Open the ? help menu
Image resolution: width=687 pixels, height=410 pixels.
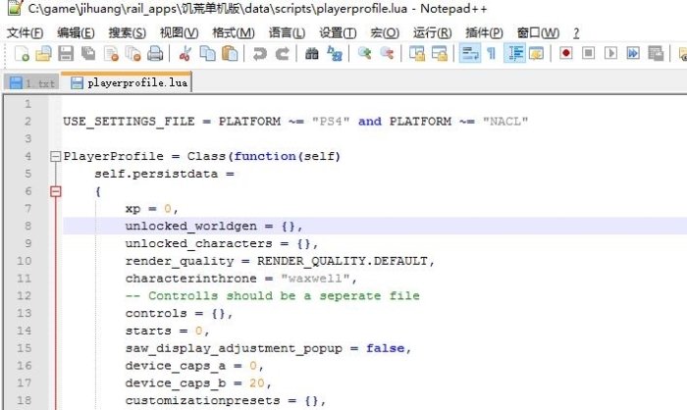point(576,32)
